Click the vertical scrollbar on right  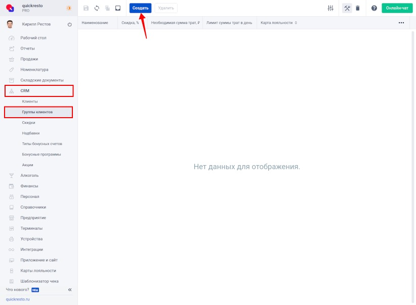pos(412,167)
